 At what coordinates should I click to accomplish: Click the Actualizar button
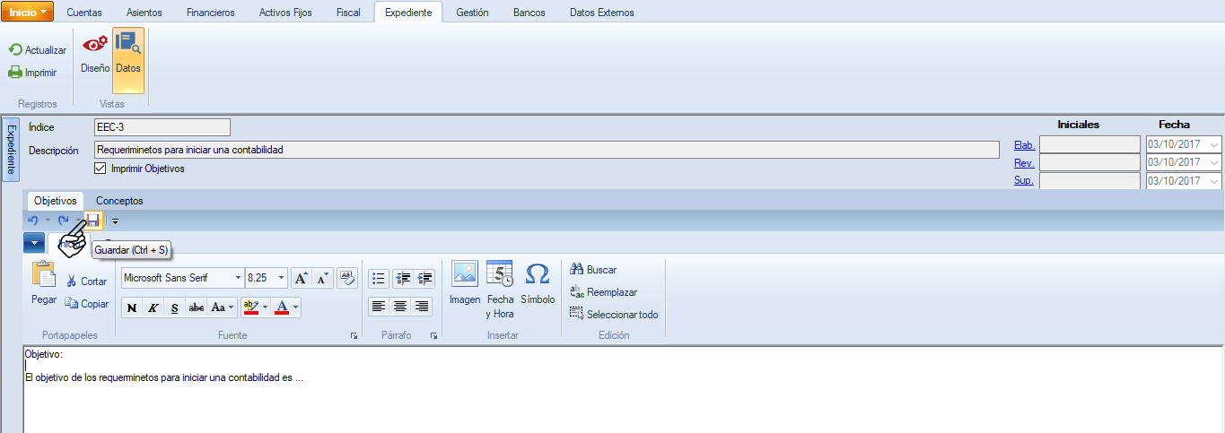tap(38, 50)
